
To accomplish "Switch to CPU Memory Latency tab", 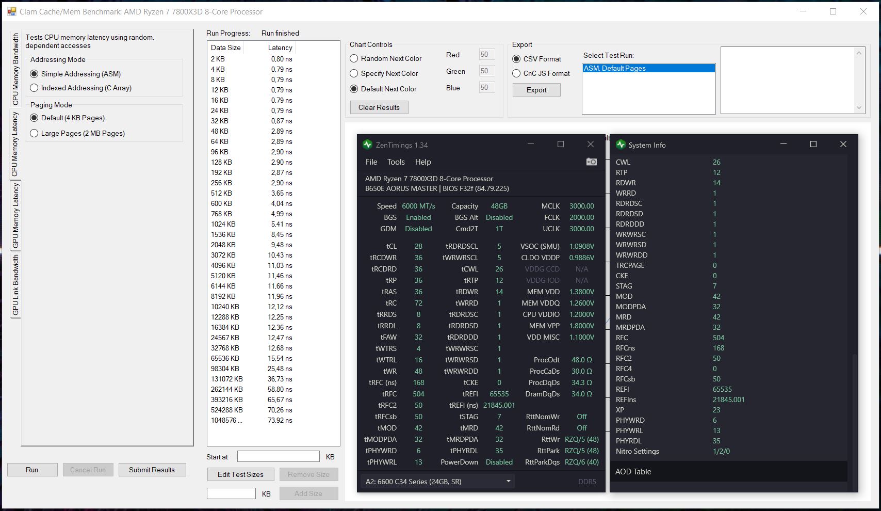I will pos(15,144).
